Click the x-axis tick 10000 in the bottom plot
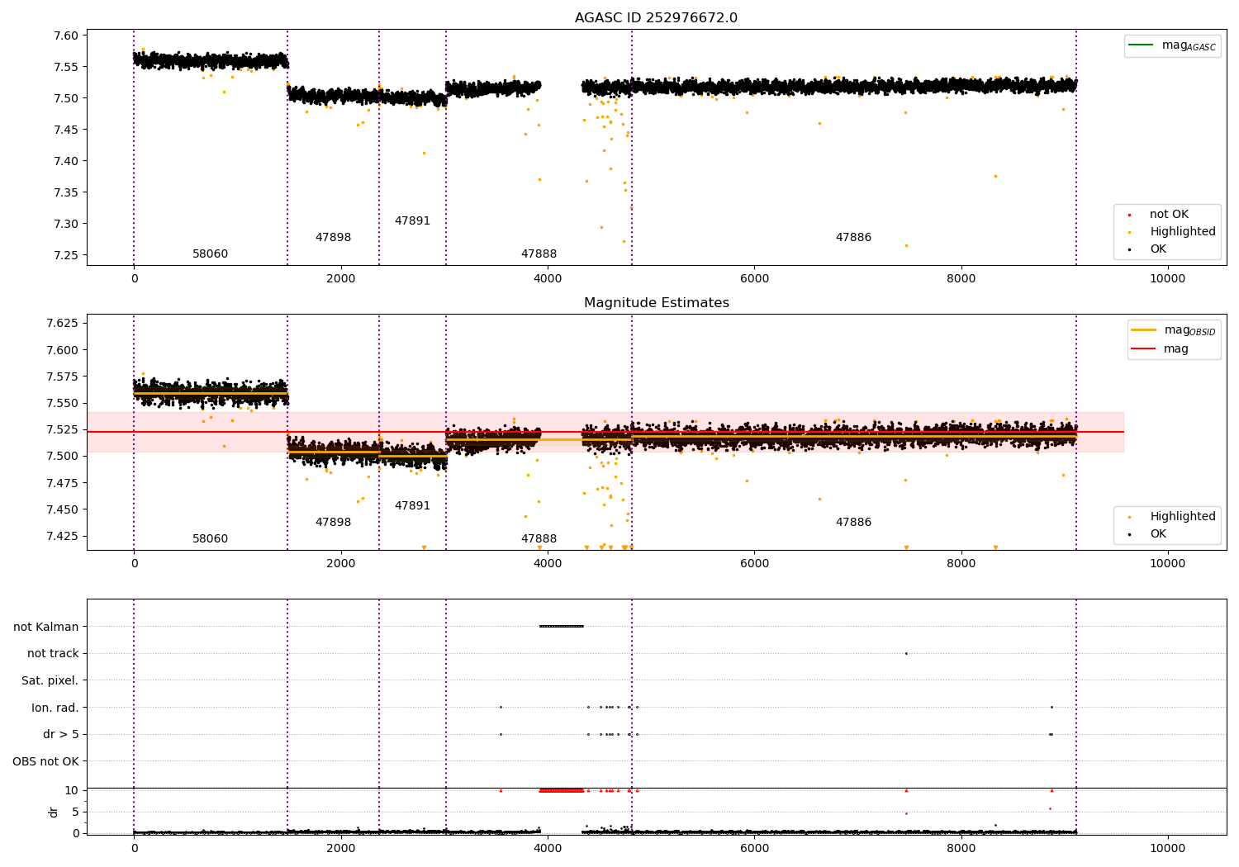 point(1168,848)
